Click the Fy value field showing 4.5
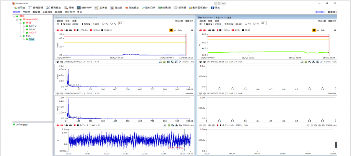The height and width of the screenshot is (156, 351). [x=121, y=24]
